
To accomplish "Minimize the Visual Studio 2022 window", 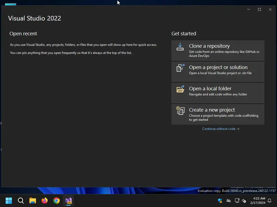I will [249, 9].
